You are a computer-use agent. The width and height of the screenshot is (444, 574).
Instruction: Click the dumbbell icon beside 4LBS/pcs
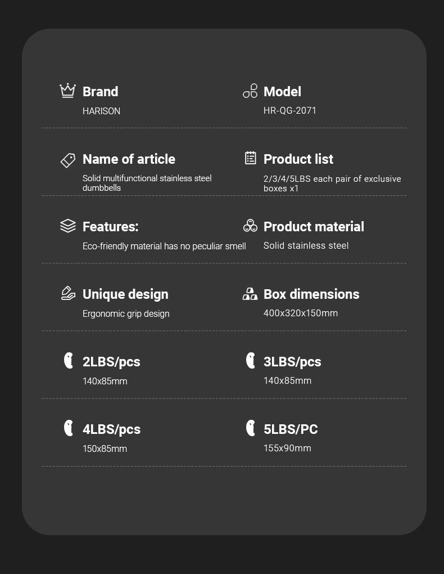tap(69, 428)
